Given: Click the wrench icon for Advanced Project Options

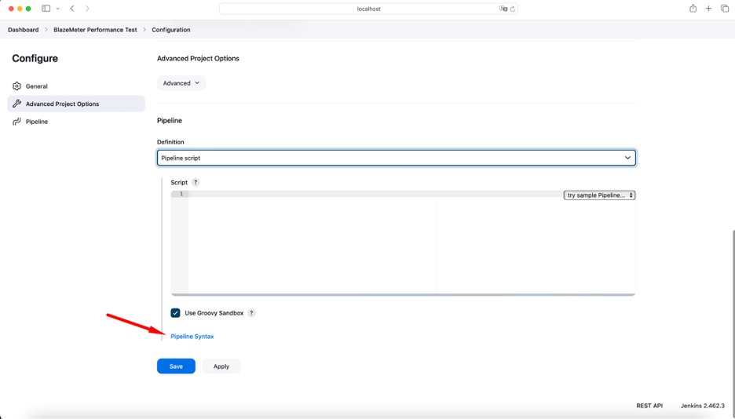Looking at the screenshot, I should click(x=16, y=104).
